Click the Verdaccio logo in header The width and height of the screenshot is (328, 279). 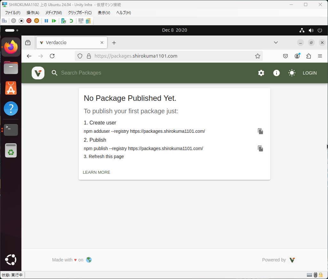tap(38, 73)
